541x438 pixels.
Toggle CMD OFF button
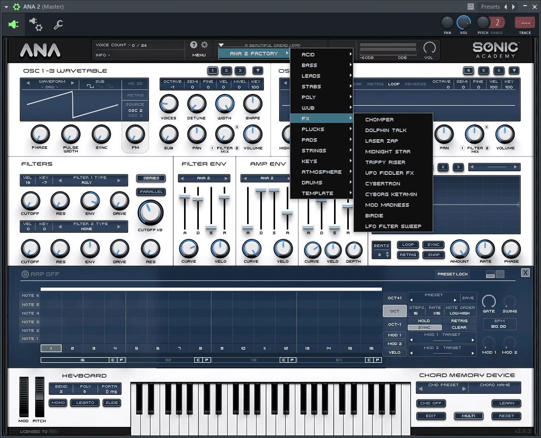pyautogui.click(x=431, y=403)
